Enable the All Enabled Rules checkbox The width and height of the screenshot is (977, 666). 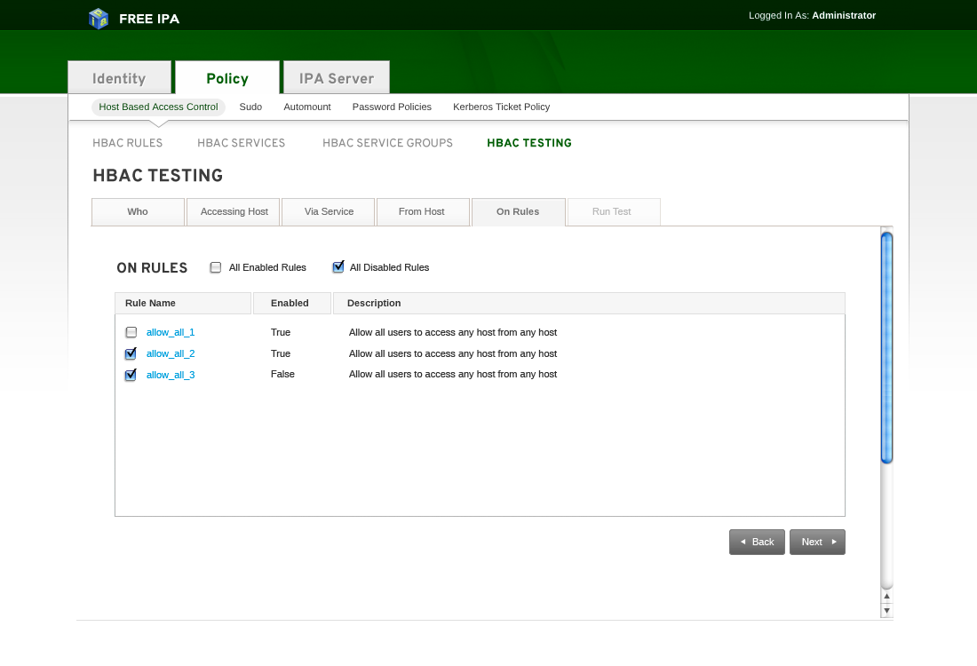tap(216, 267)
